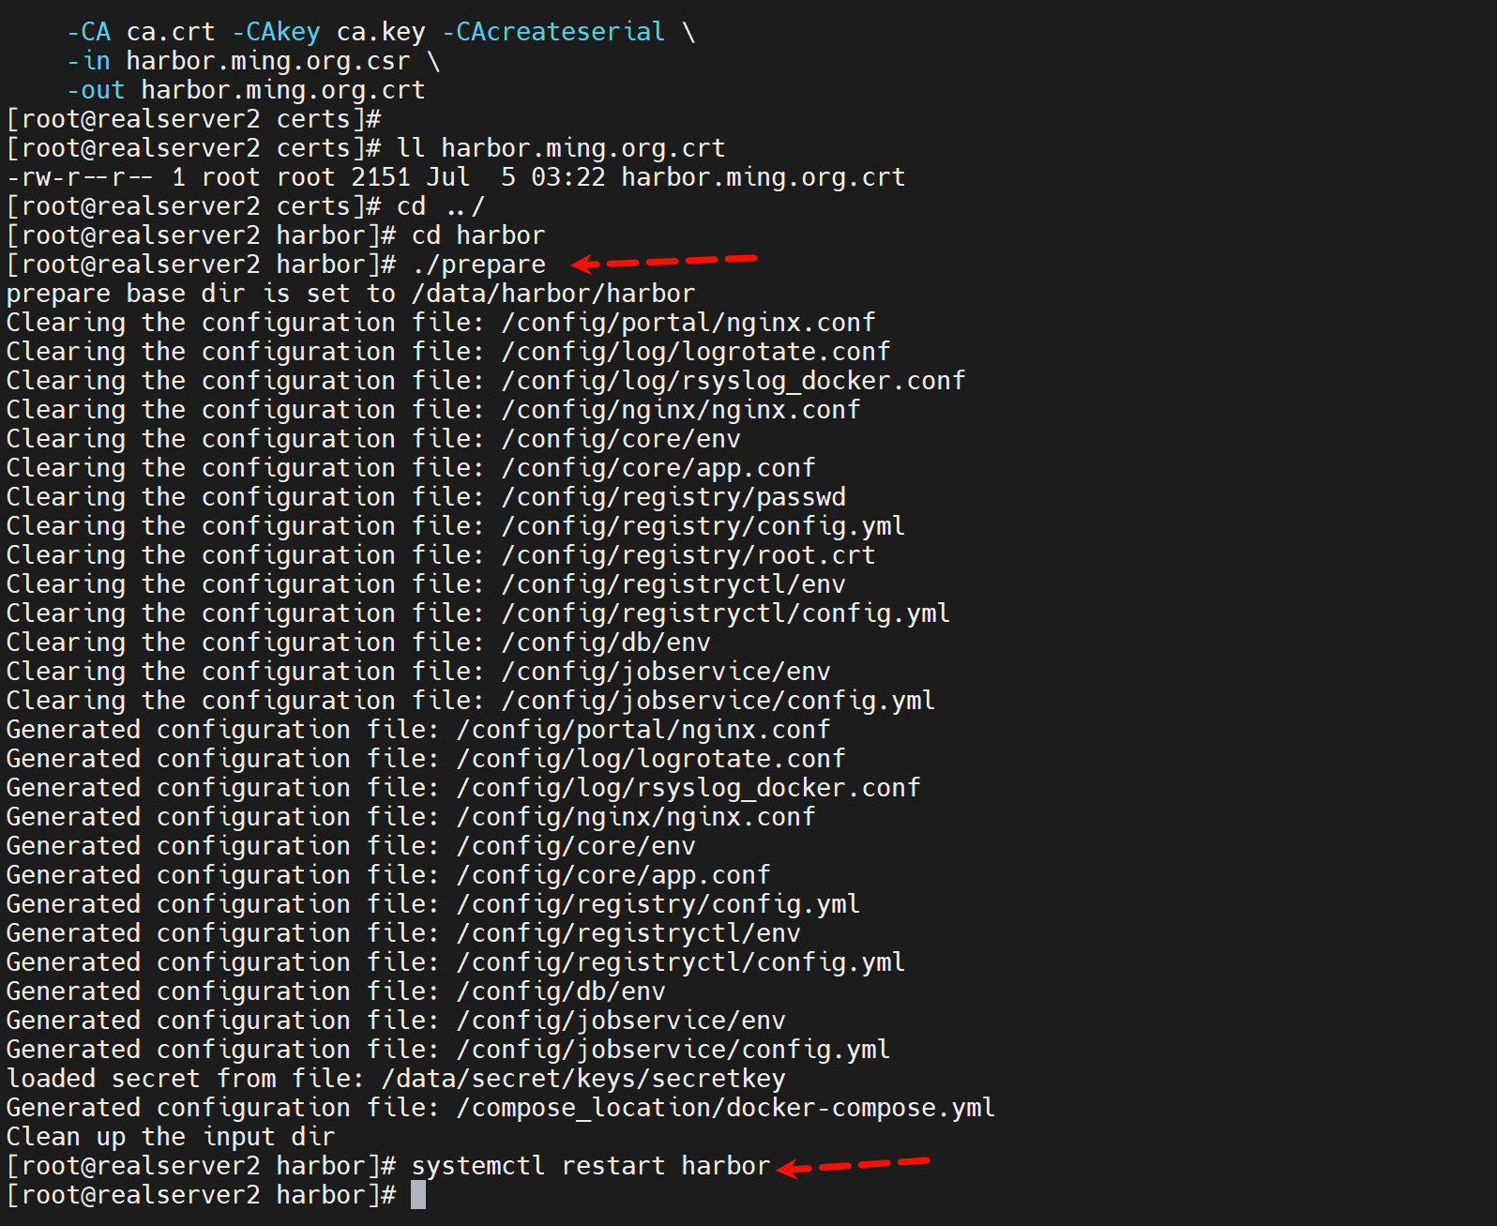Click the /config/registry/root.crt path
The image size is (1497, 1226).
click(688, 555)
